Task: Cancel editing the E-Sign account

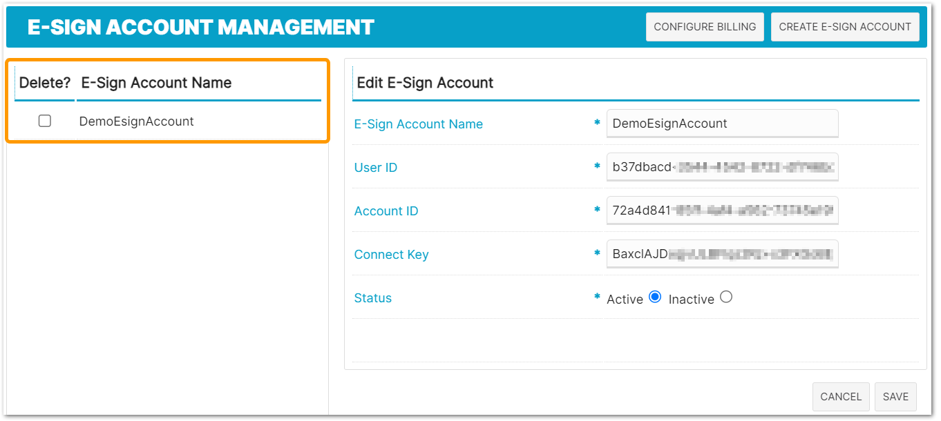Action: tap(841, 397)
